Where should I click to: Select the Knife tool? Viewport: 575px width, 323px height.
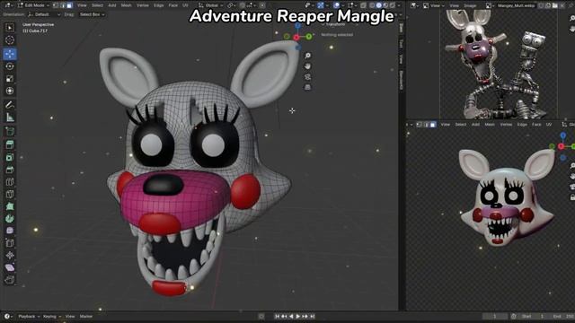pos(10,194)
